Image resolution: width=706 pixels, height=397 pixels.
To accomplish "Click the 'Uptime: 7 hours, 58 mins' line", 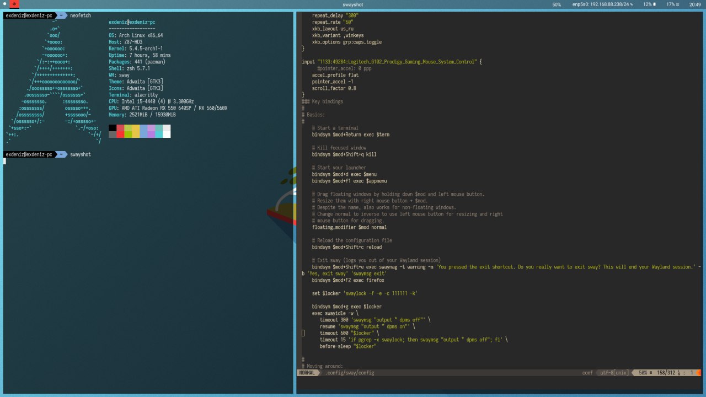I will [140, 55].
